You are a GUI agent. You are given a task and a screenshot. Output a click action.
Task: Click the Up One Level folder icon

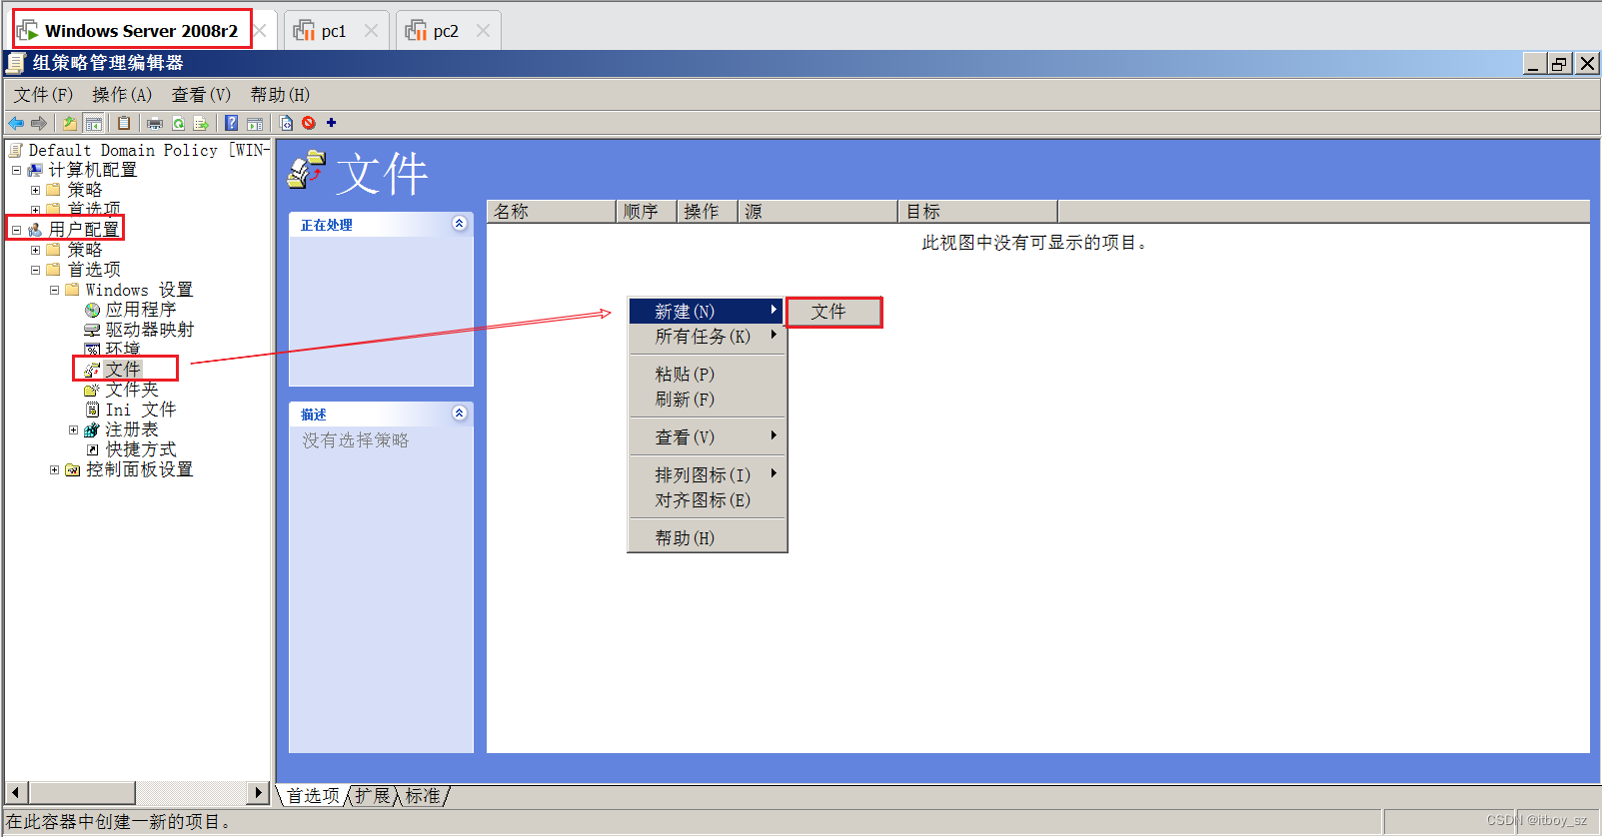click(x=70, y=123)
